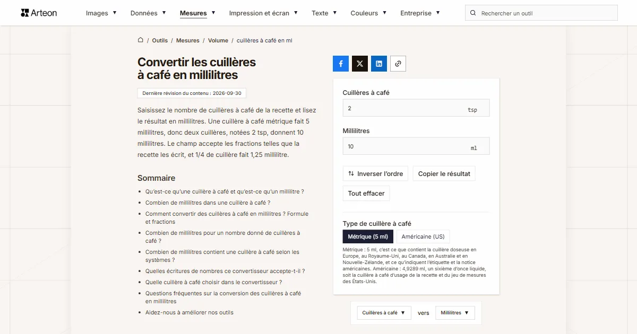The image size is (637, 334).
Task: Share the page on LinkedIn
Action: pyautogui.click(x=379, y=64)
